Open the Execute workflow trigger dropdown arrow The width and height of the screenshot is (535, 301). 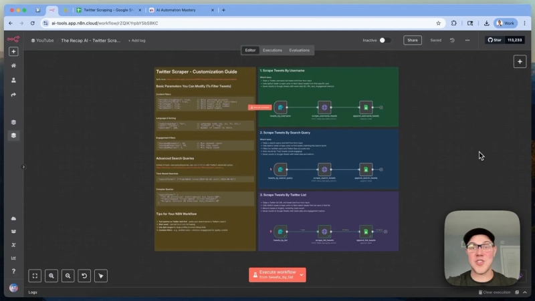coord(302,275)
